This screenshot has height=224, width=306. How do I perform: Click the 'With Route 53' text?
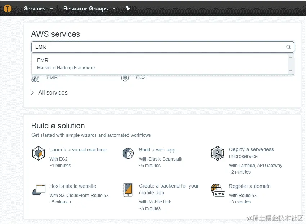243,195
